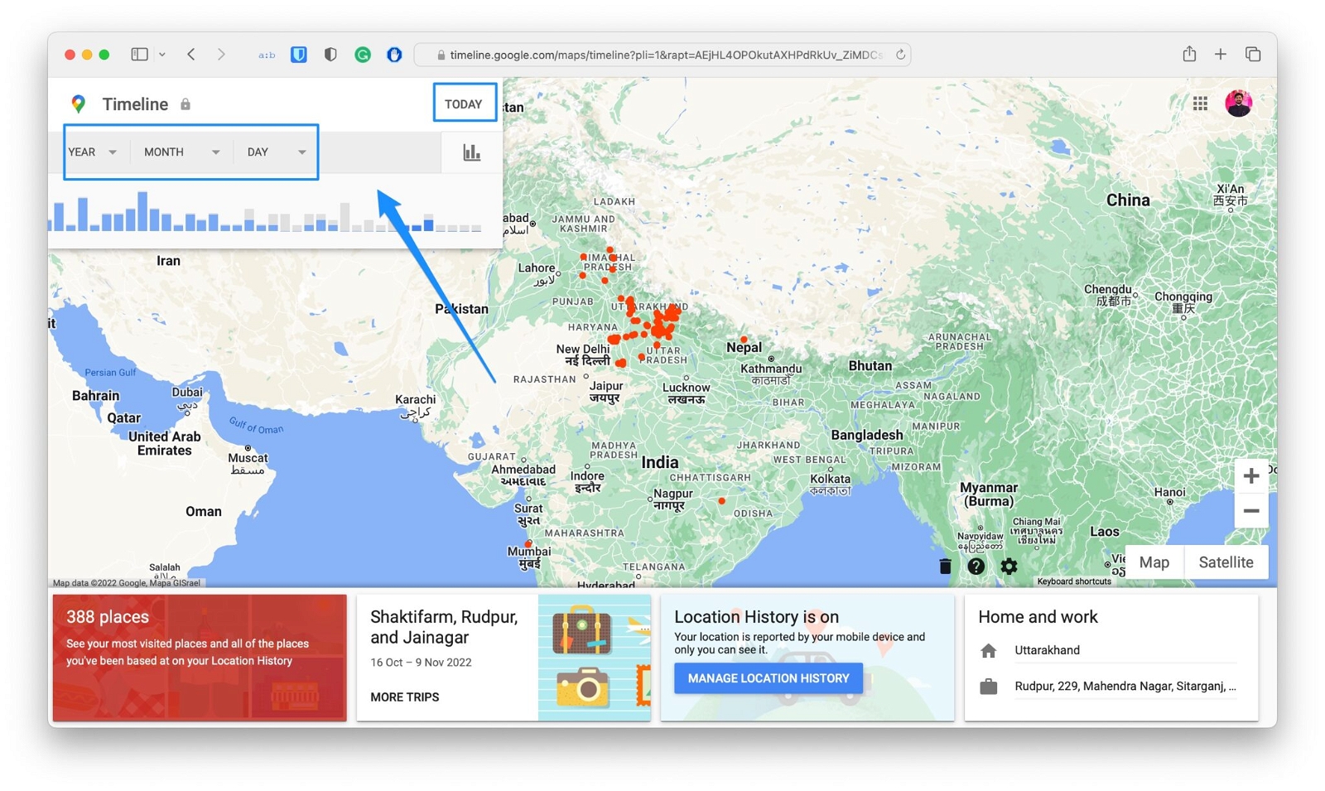Viewport: 1325px width, 791px height.
Task: Click the a:b translate extension icon
Action: [x=267, y=55]
